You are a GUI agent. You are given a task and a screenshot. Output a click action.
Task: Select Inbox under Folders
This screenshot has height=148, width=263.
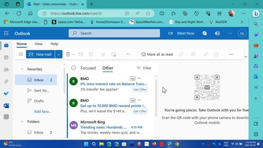(x=36, y=132)
